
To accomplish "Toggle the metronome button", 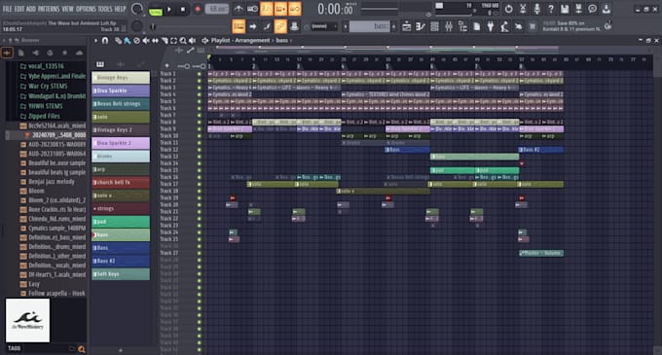I will [239, 9].
